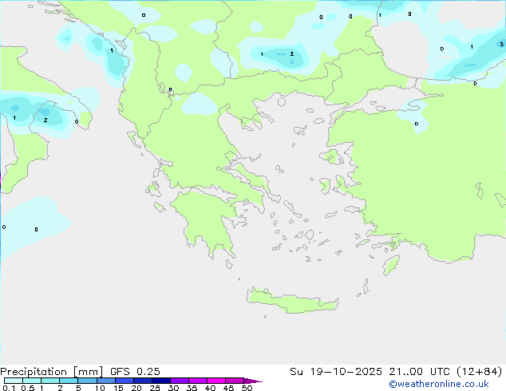Click the island of Rhodes on the map
Image resolution: width=506 pixels, height=391 pixels.
(x=391, y=265)
